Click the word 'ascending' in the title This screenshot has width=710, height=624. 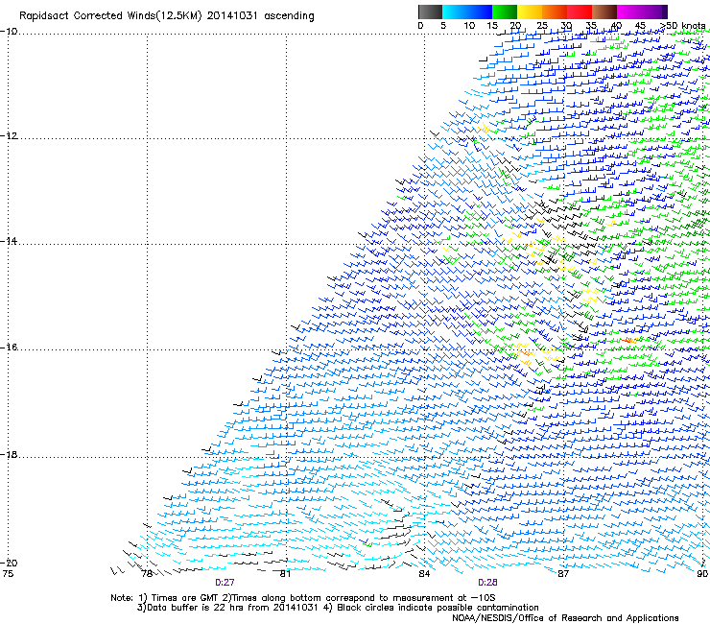pos(289,16)
